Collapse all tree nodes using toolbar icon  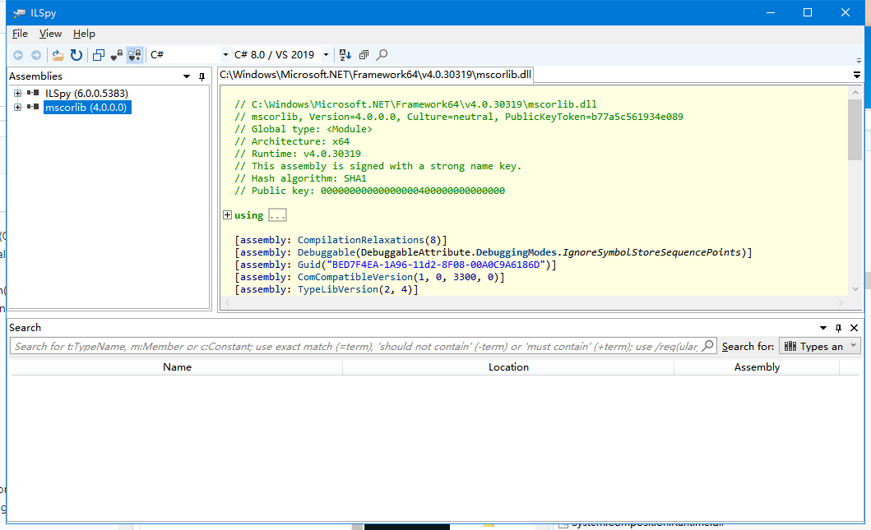point(363,55)
